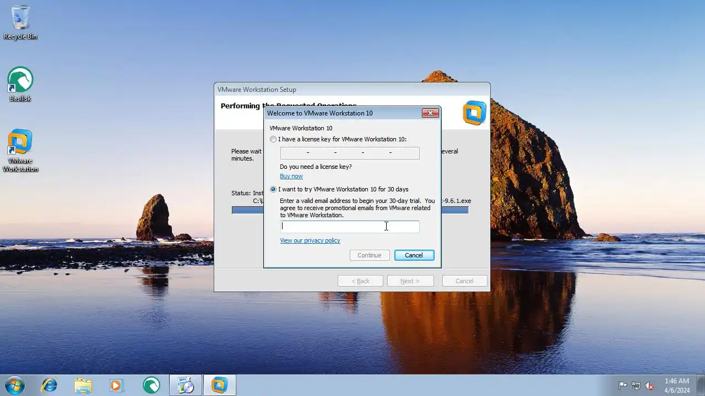Open the Recycle Bin desktop icon
Screen dimensions: 705x396
20,23
